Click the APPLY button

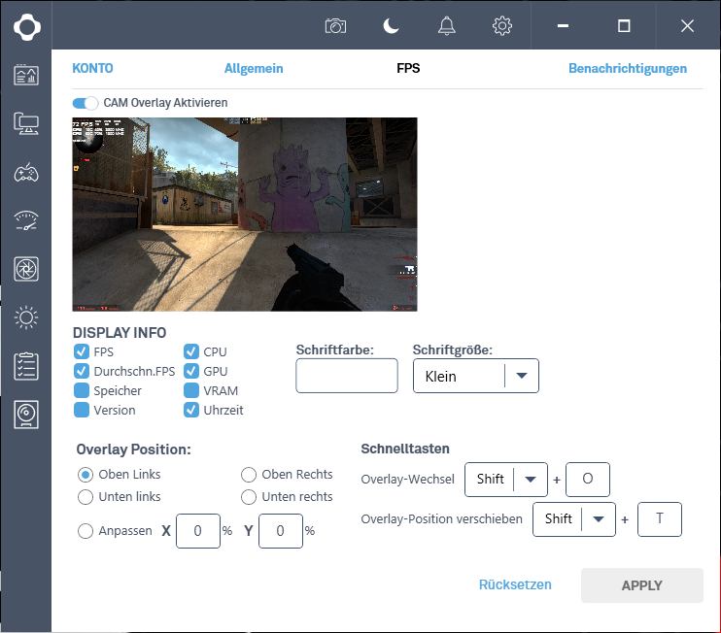pos(642,585)
